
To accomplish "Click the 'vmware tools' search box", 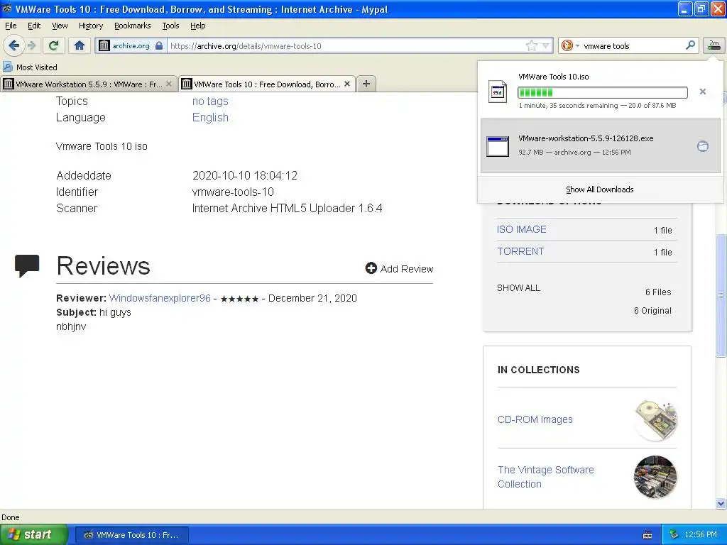I will tap(632, 45).
